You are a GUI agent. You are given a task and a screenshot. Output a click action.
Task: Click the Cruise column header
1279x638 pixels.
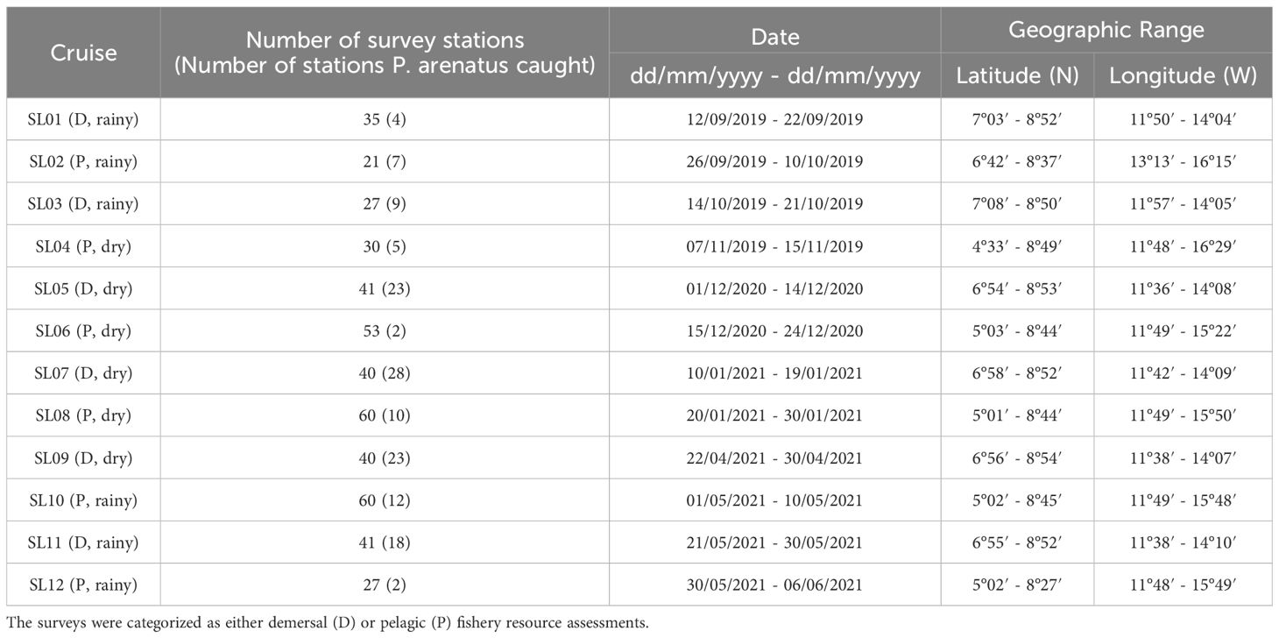click(84, 53)
